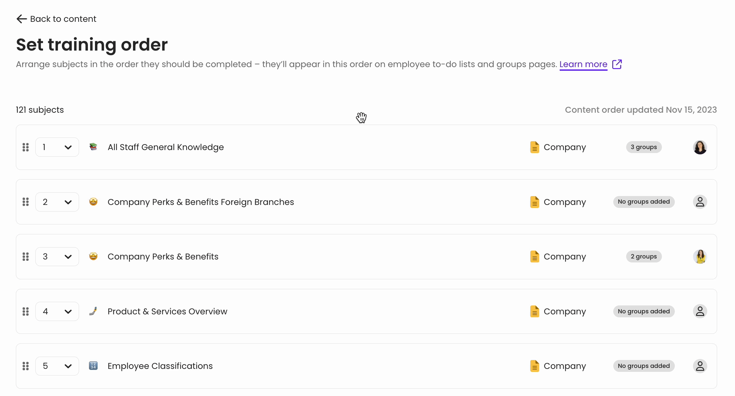Click the 3 groups badge on All Staff General Knowledge
Viewport: 735px width, 396px height.
[643, 147]
